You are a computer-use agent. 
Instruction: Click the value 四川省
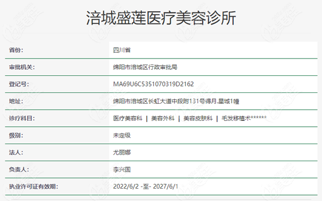tap(122, 50)
